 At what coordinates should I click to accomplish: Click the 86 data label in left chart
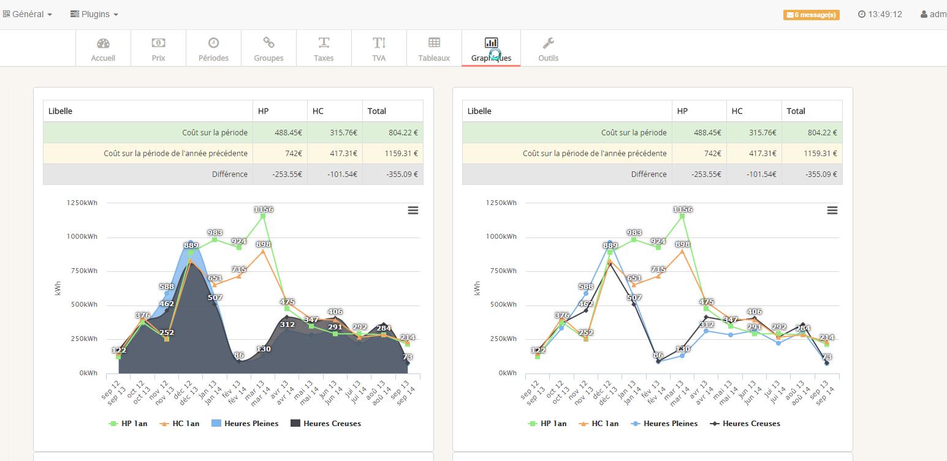point(239,355)
